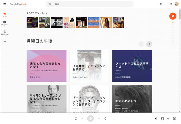Image resolution: width=181 pixels, height=124 pixels.
Task: Open the queue list icon in header
Action: click(161, 4)
